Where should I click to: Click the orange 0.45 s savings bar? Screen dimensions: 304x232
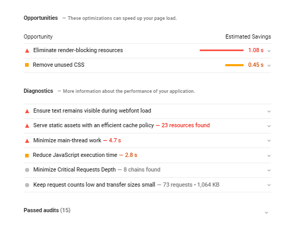click(234, 65)
